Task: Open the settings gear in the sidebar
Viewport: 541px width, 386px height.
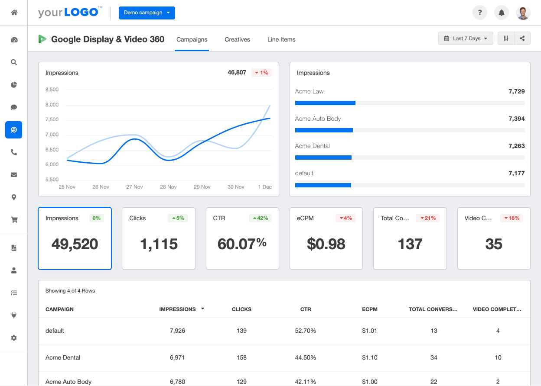Action: [x=13, y=338]
